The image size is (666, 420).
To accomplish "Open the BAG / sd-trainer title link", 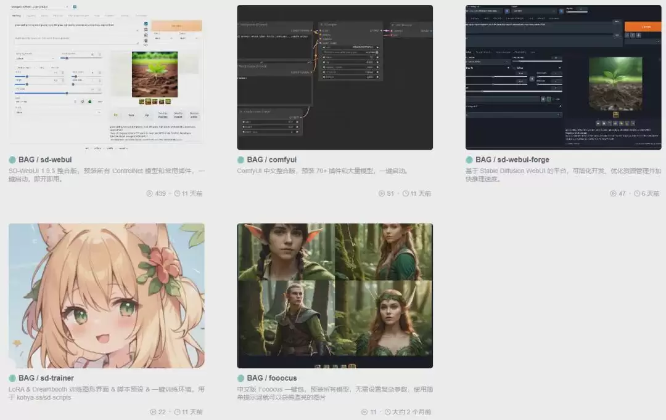I will pos(46,378).
